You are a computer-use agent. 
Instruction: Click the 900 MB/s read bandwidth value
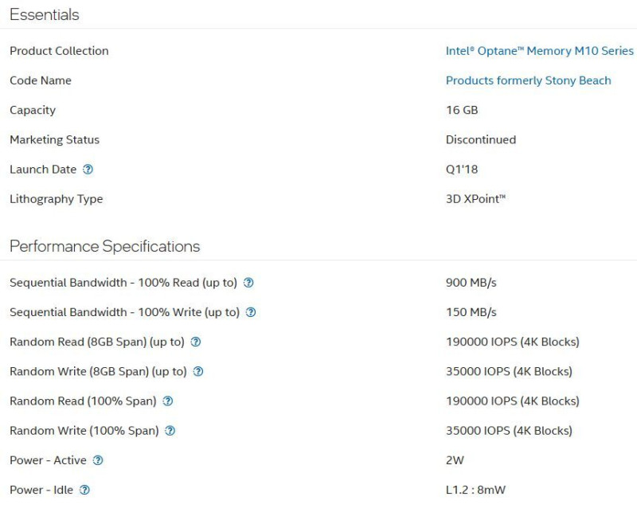[471, 283]
